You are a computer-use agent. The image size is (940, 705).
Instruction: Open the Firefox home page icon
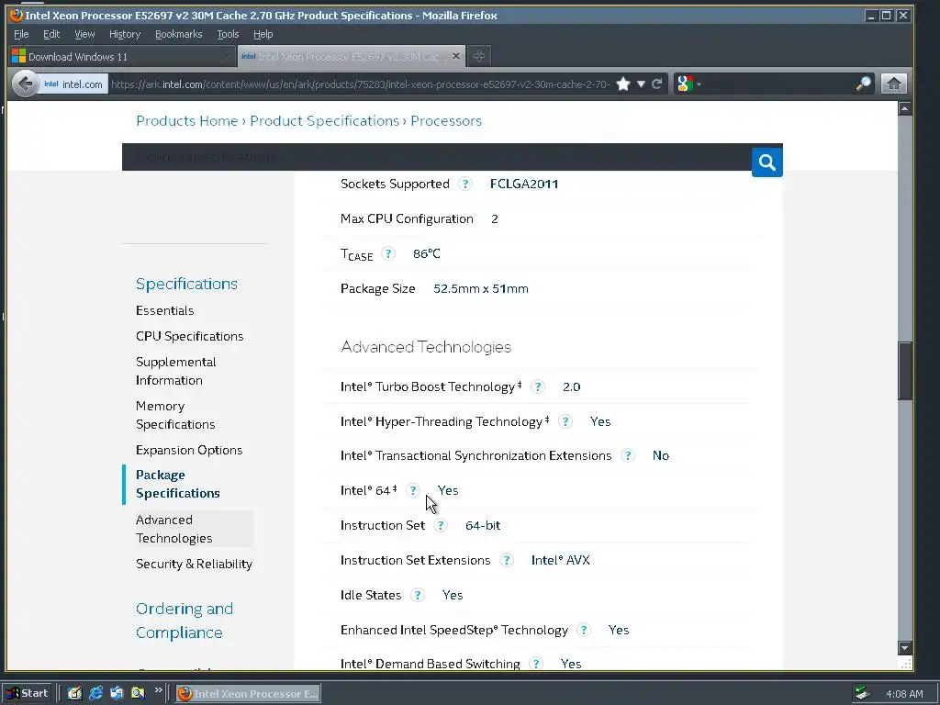click(893, 84)
